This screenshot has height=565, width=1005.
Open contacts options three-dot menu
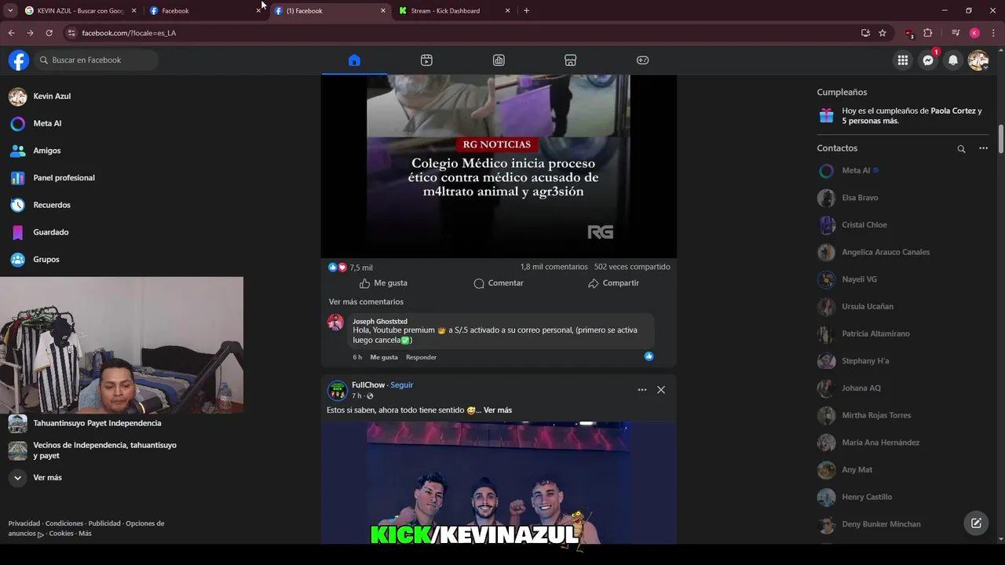tap(983, 148)
